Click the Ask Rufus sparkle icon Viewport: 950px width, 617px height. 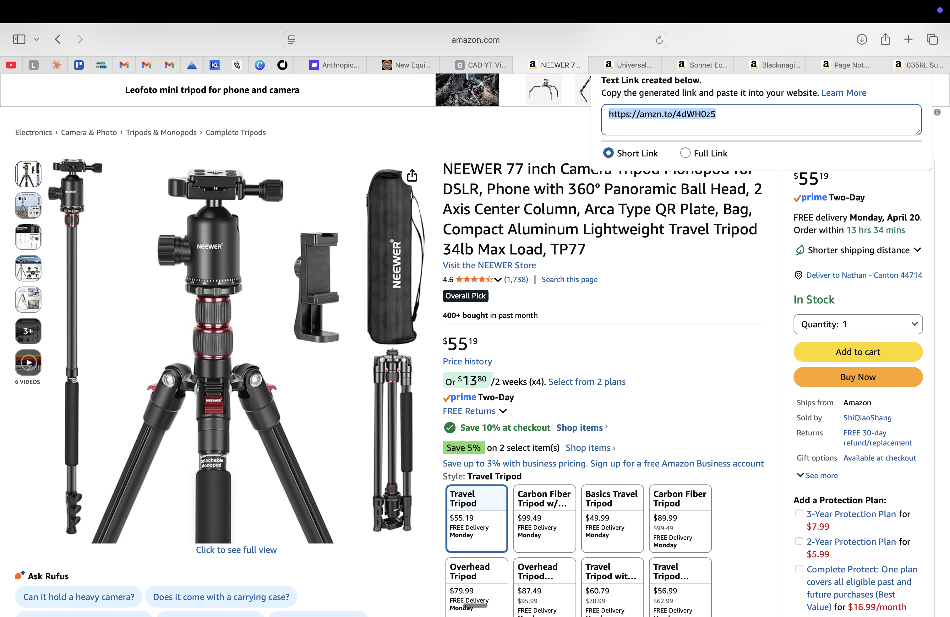tap(20, 575)
